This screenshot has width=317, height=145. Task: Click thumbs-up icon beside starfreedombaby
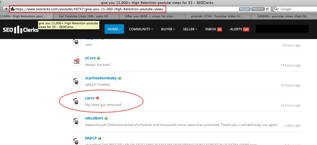pyautogui.click(x=119, y=78)
